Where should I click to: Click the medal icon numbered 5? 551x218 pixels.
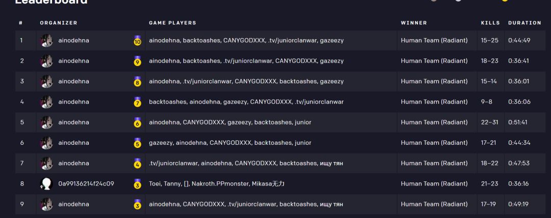pyautogui.click(x=137, y=143)
